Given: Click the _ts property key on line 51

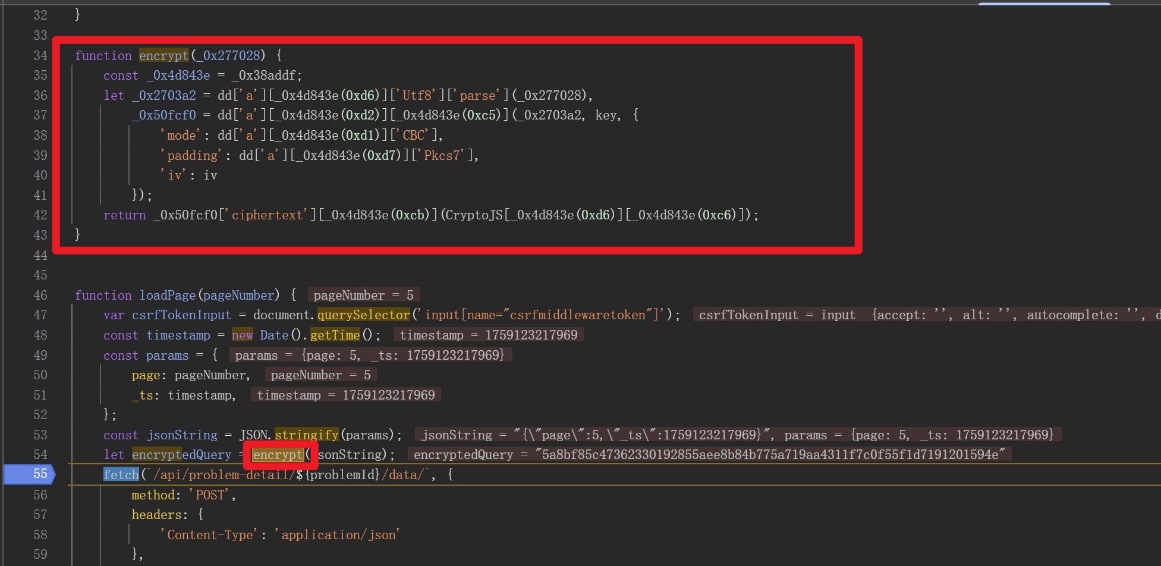Looking at the screenshot, I should (143, 395).
